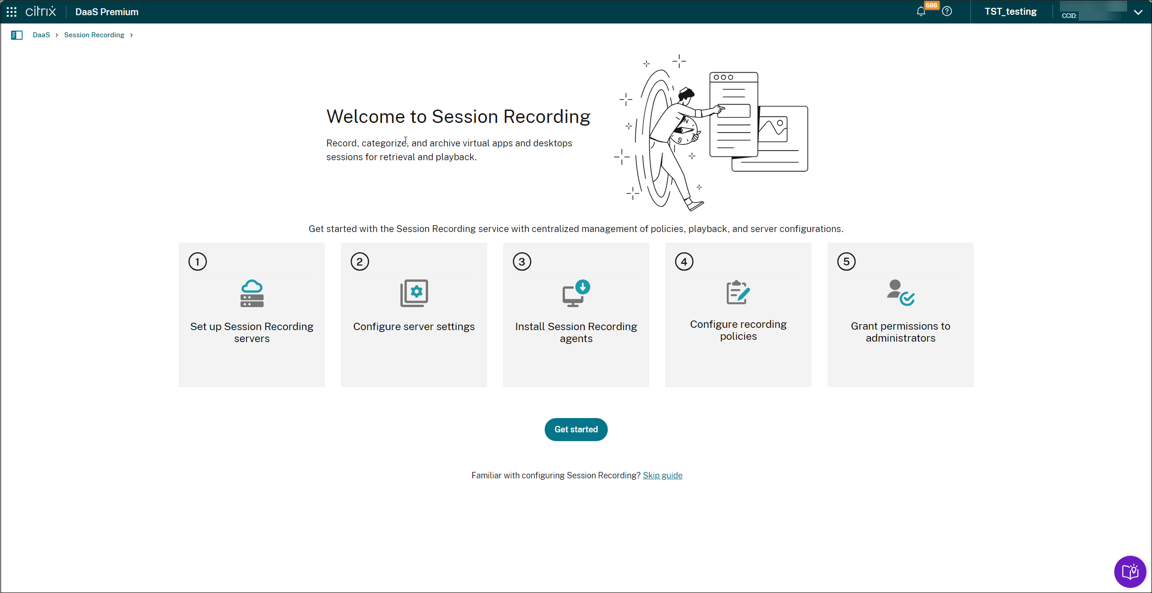Select the Configure server settings gear icon

[x=413, y=293]
